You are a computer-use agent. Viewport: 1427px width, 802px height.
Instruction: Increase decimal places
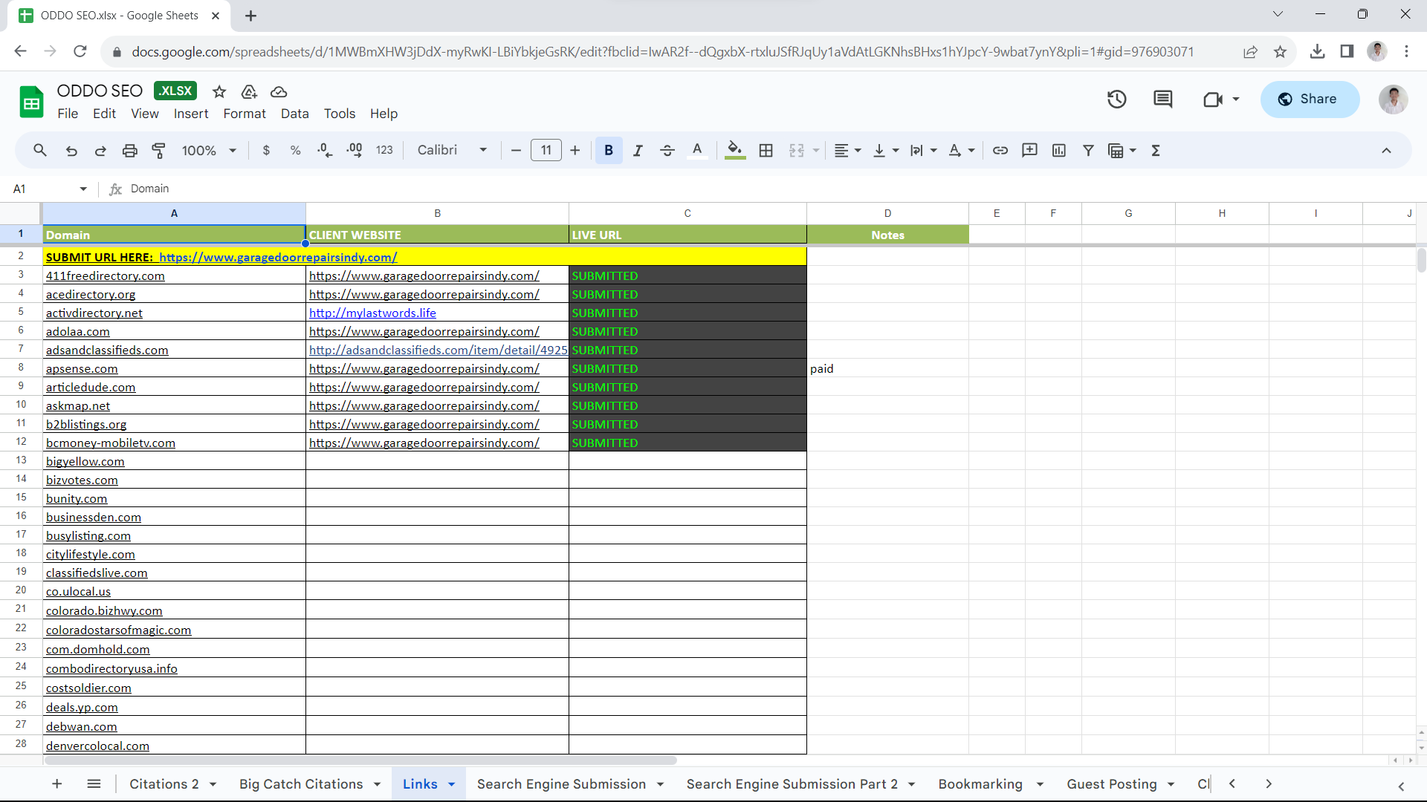(355, 151)
